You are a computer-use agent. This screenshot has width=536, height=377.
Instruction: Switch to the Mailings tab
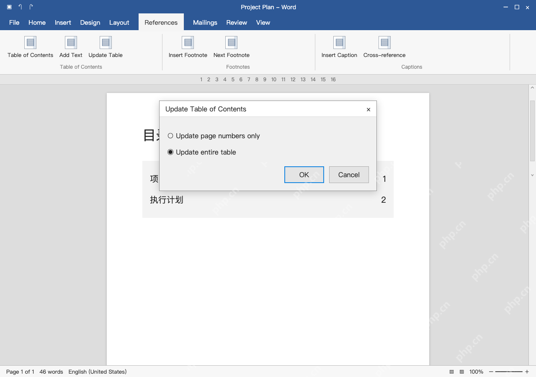[205, 23]
